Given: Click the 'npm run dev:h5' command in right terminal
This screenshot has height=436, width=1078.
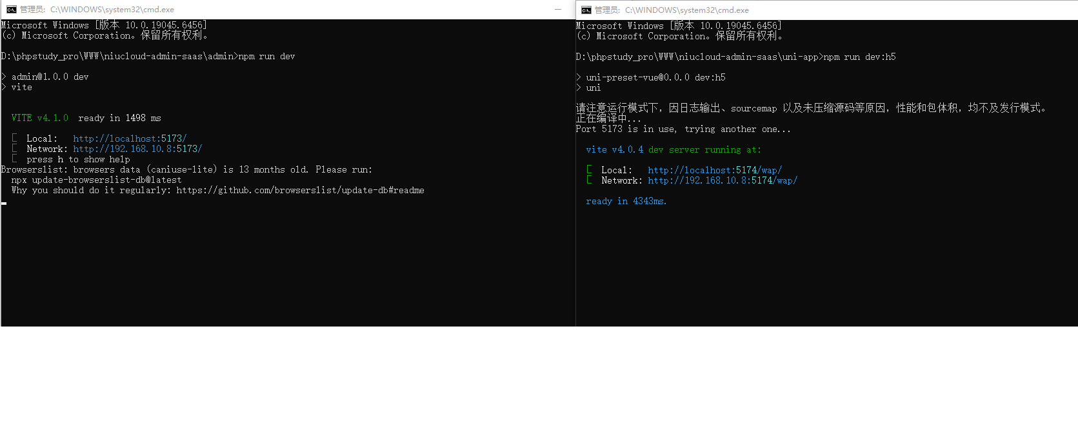Looking at the screenshot, I should pos(859,57).
